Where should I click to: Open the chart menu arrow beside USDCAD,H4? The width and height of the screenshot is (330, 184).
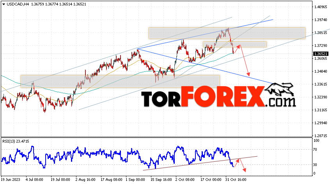tap(4, 4)
